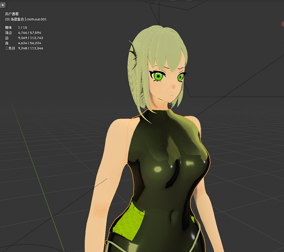This screenshot has height=252, width=284.
Task: Click the 物体 1 / 15 statistic
Action: (16, 28)
